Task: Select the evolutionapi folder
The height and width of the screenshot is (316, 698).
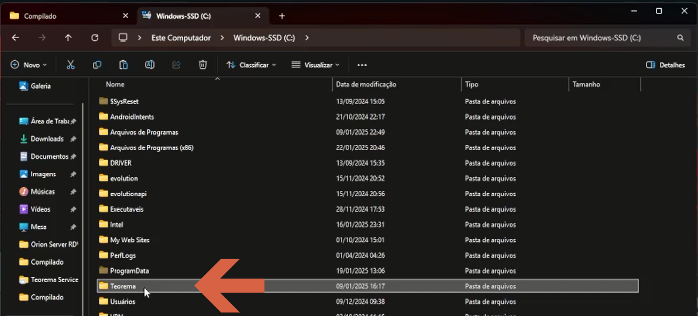Action: 128,194
